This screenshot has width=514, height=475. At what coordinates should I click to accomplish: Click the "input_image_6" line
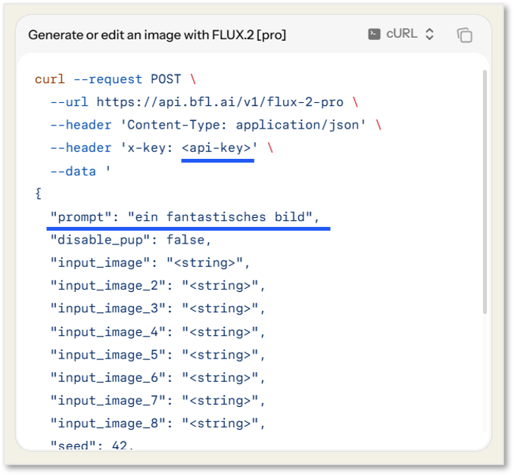[x=157, y=378]
